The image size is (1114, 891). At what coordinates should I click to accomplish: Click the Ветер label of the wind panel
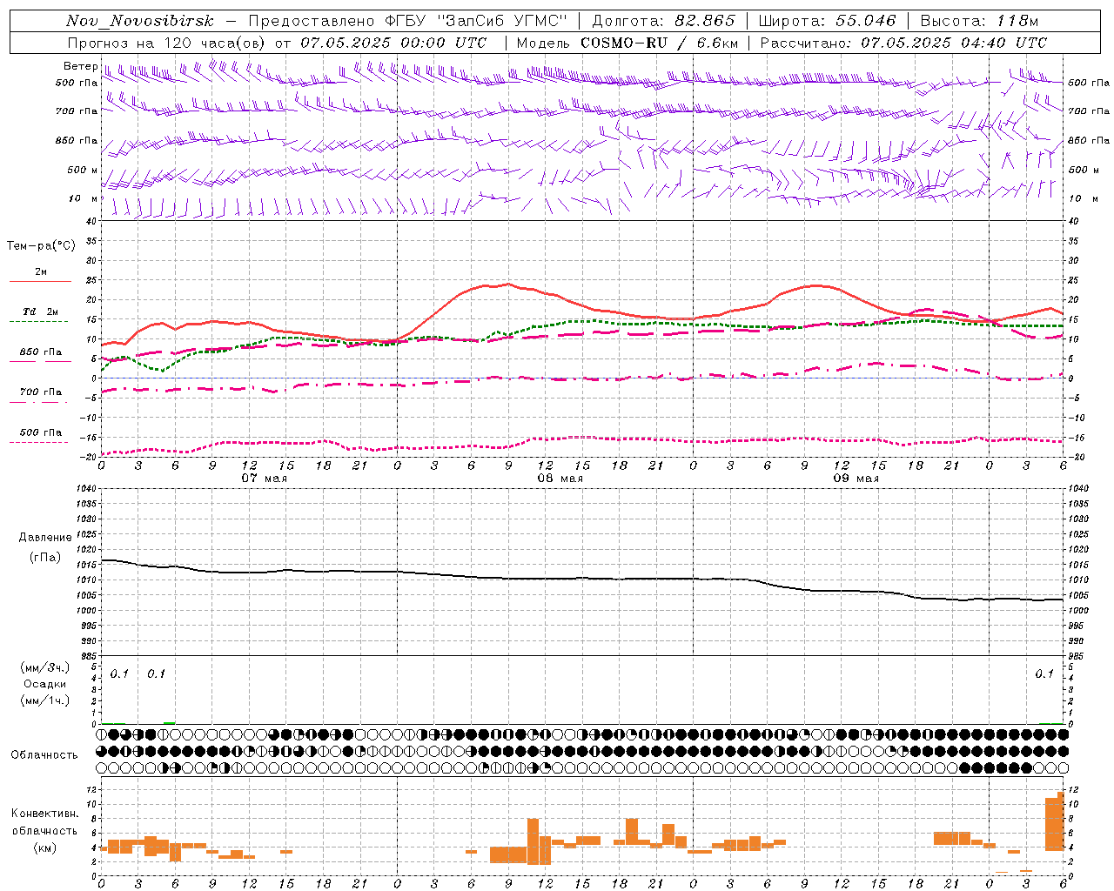(x=80, y=66)
